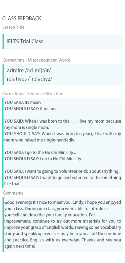Viewport: 125px width, 263px height.
Task: Click sentence about being born correction
Action: pos(62,124)
